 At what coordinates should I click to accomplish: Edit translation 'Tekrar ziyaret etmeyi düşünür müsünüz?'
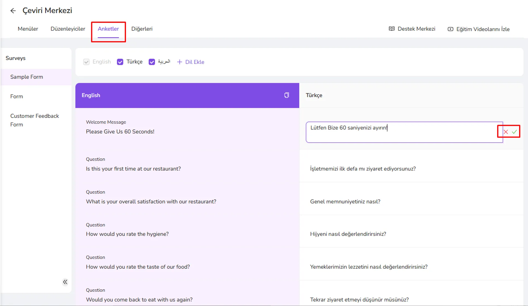click(359, 299)
